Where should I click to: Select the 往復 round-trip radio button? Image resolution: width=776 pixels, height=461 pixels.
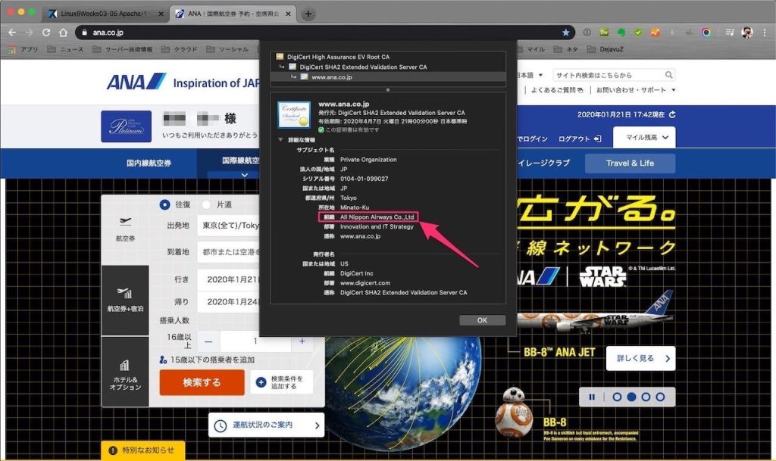tap(164, 204)
